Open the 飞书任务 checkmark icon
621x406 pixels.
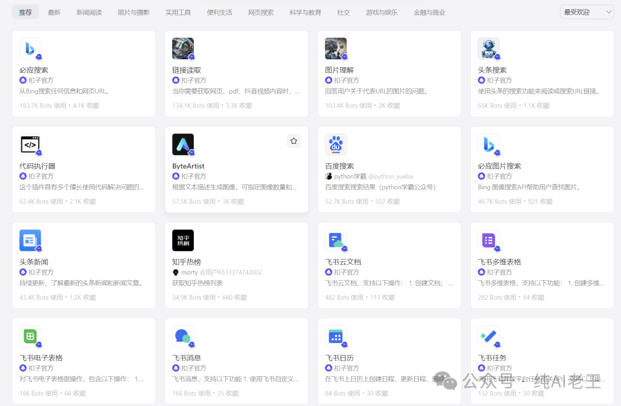pyautogui.click(x=489, y=337)
